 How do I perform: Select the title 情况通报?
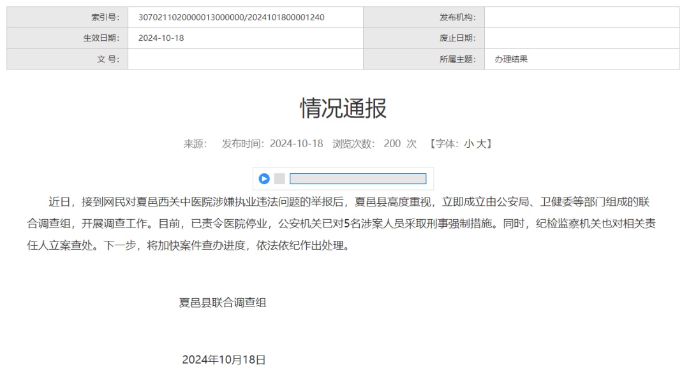tap(344, 107)
